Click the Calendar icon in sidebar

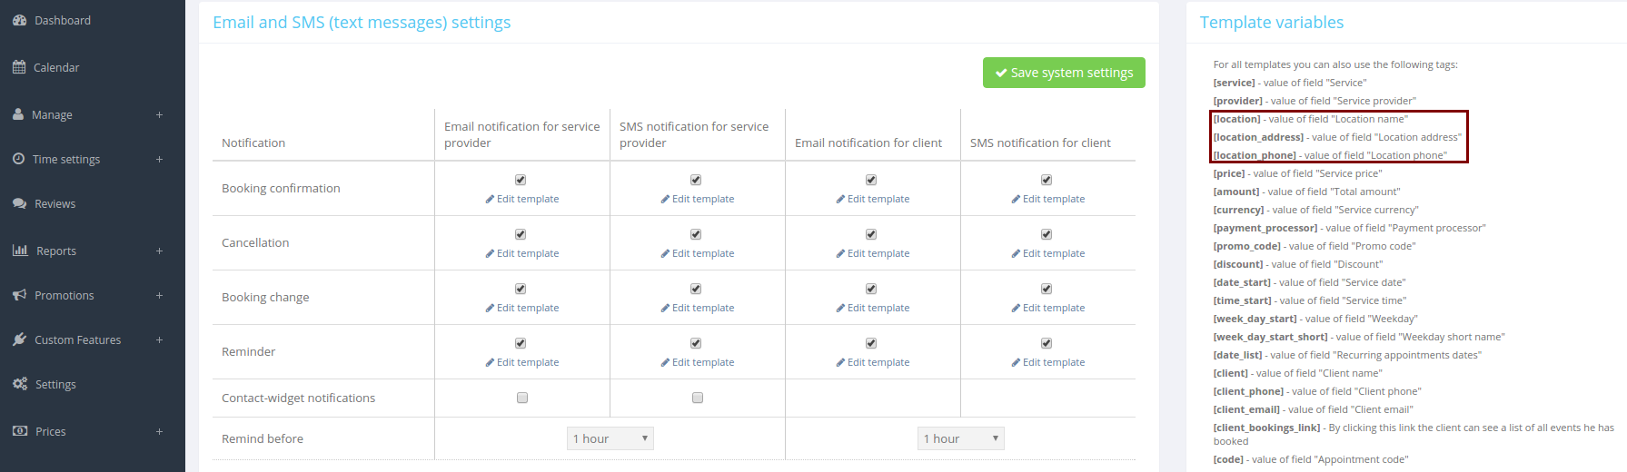coord(19,67)
